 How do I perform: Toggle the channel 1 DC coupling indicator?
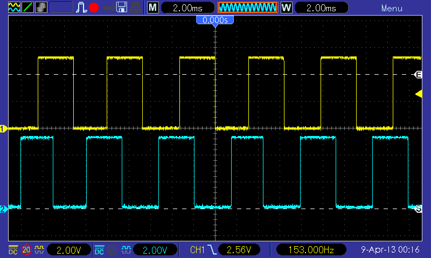tap(12, 249)
